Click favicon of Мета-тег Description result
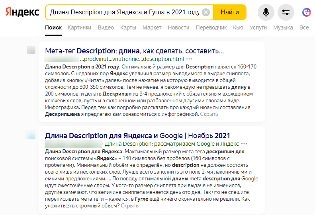The image size is (315, 215). click(x=31, y=50)
